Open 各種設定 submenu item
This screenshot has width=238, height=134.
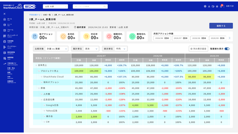pyautogui.click(x=12, y=82)
